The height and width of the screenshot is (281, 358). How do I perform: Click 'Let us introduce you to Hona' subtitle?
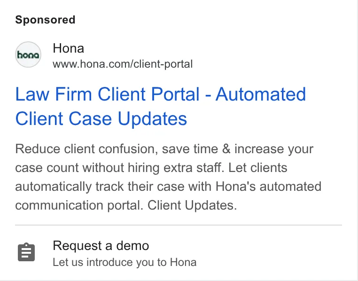point(125,262)
